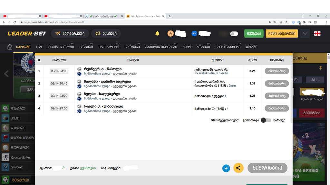Toggle the header switch beside deposit button
330x185 pixels.
click(x=234, y=34)
